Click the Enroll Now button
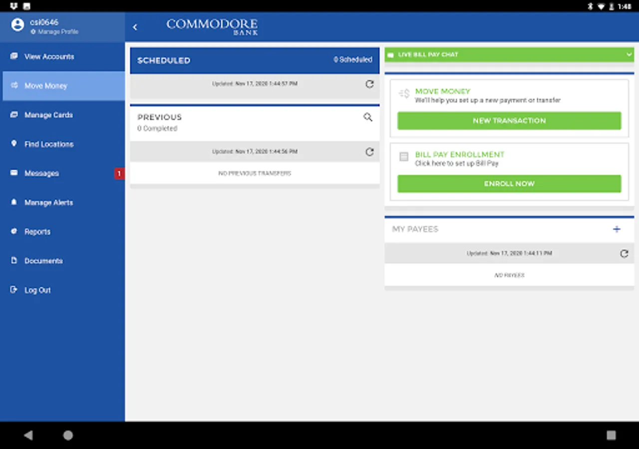Image resolution: width=639 pixels, height=449 pixels. tap(509, 184)
